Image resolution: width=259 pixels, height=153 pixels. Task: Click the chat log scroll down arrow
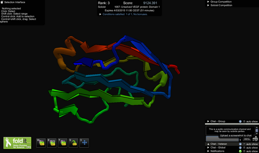click(x=257, y=134)
